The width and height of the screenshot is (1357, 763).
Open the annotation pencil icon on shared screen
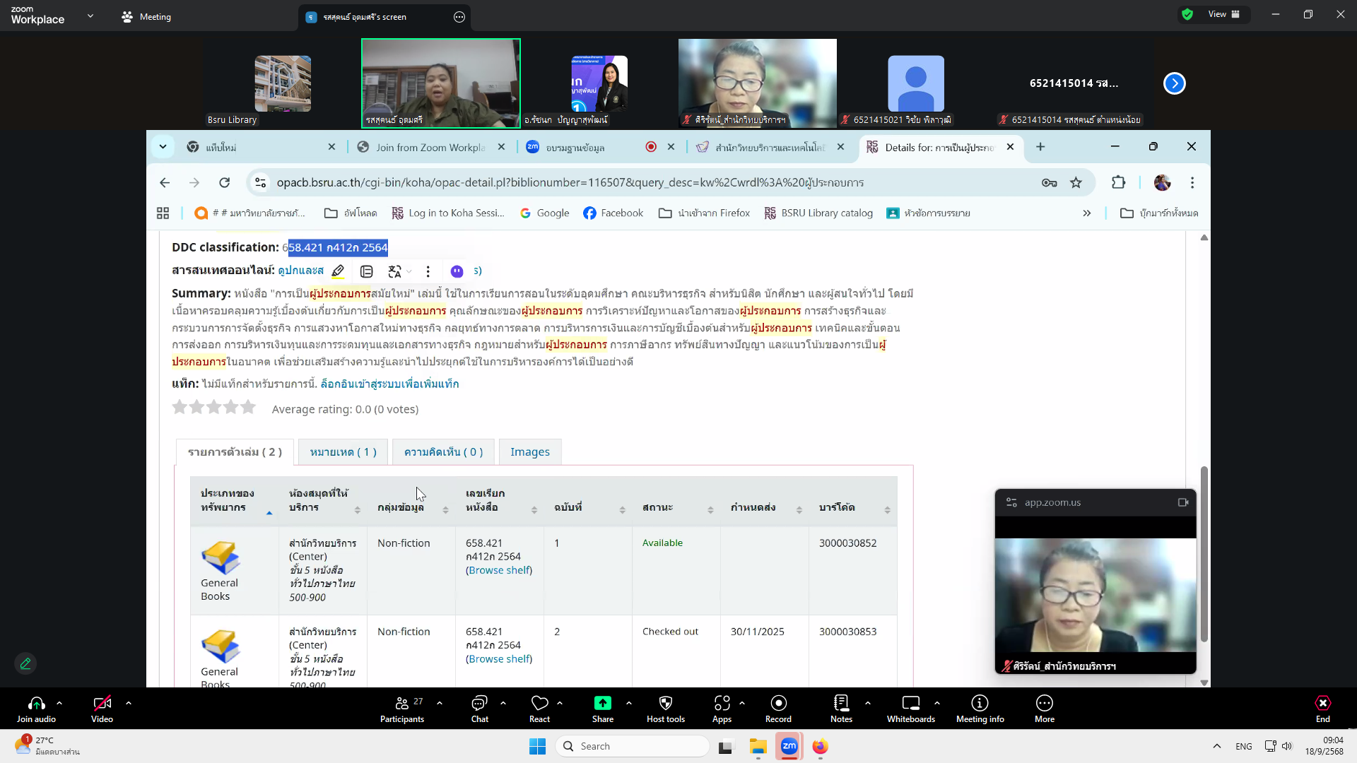click(x=25, y=663)
